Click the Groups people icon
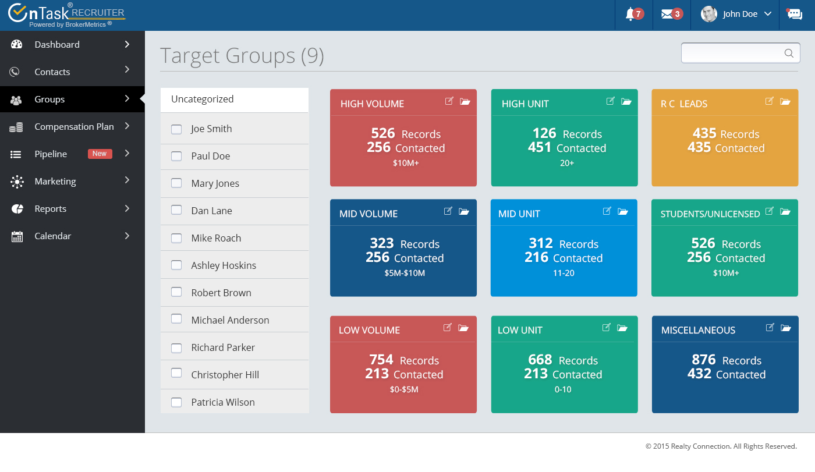The image size is (815, 472). click(x=16, y=100)
